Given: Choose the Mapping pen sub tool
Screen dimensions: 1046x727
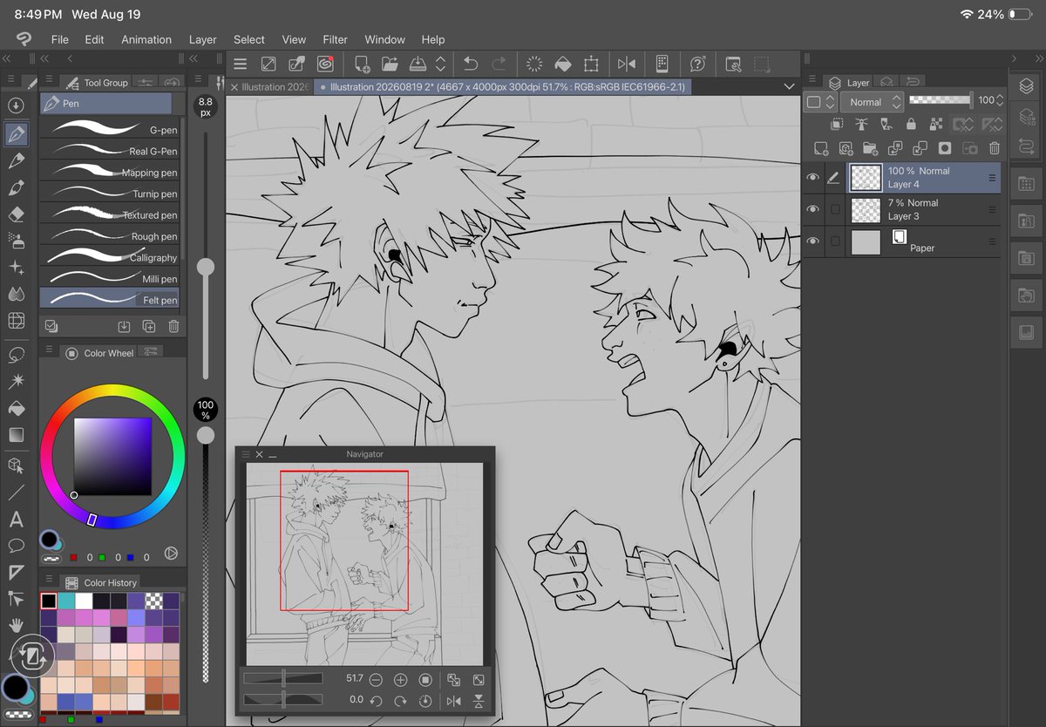Looking at the screenshot, I should (x=110, y=172).
